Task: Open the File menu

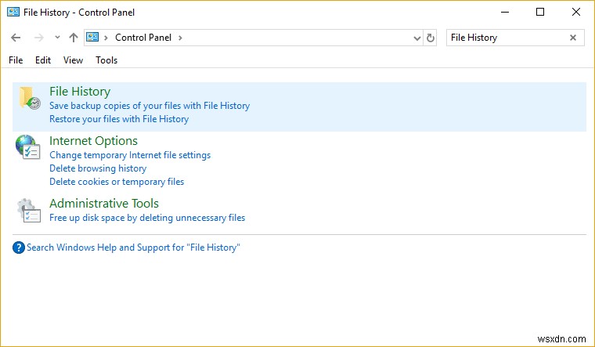Action: (16, 60)
